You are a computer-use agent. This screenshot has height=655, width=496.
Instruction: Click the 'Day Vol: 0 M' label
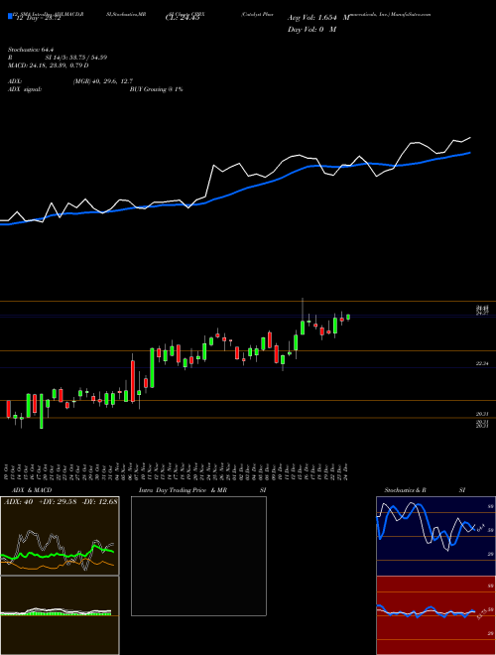click(x=311, y=29)
